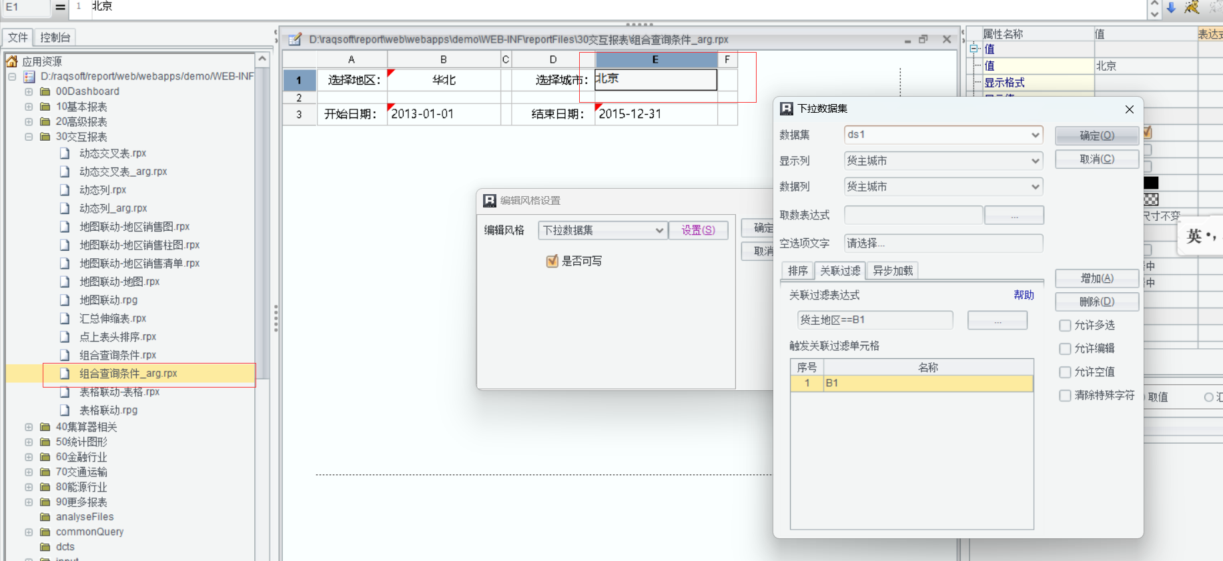Click the 删除(D) button

[1097, 302]
